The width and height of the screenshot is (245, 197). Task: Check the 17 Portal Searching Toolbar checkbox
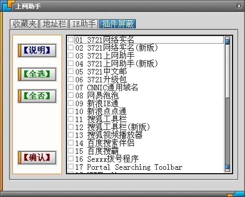[x=71, y=167]
